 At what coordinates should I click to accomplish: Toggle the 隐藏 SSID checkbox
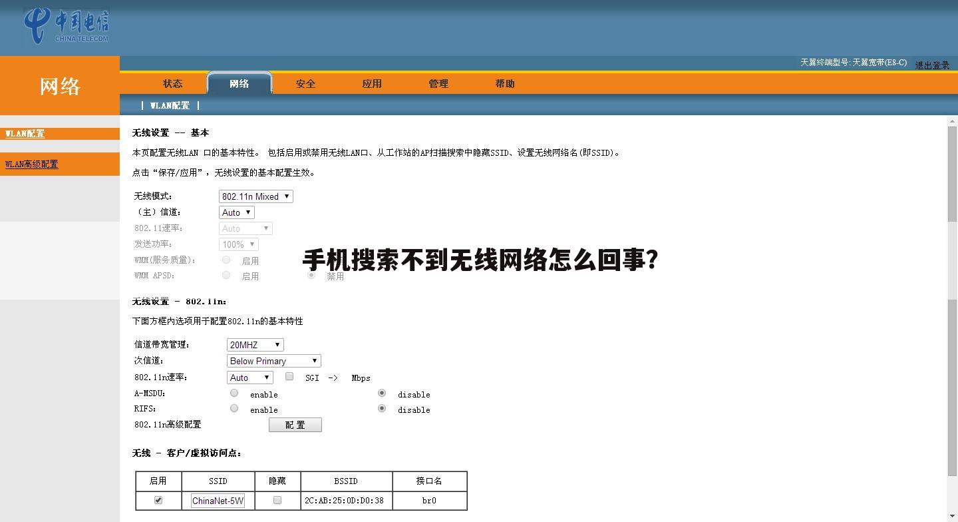[277, 500]
